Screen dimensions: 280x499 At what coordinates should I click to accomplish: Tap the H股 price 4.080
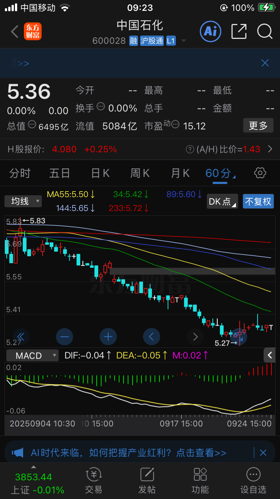click(x=64, y=149)
